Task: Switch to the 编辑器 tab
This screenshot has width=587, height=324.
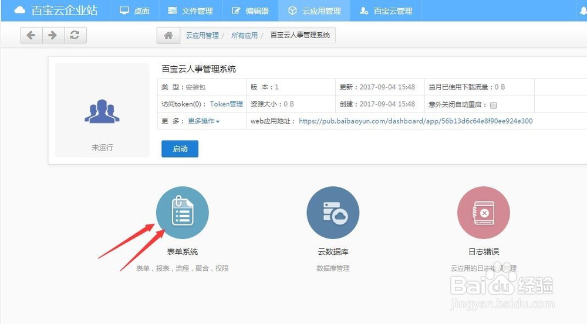Action: 251,11
